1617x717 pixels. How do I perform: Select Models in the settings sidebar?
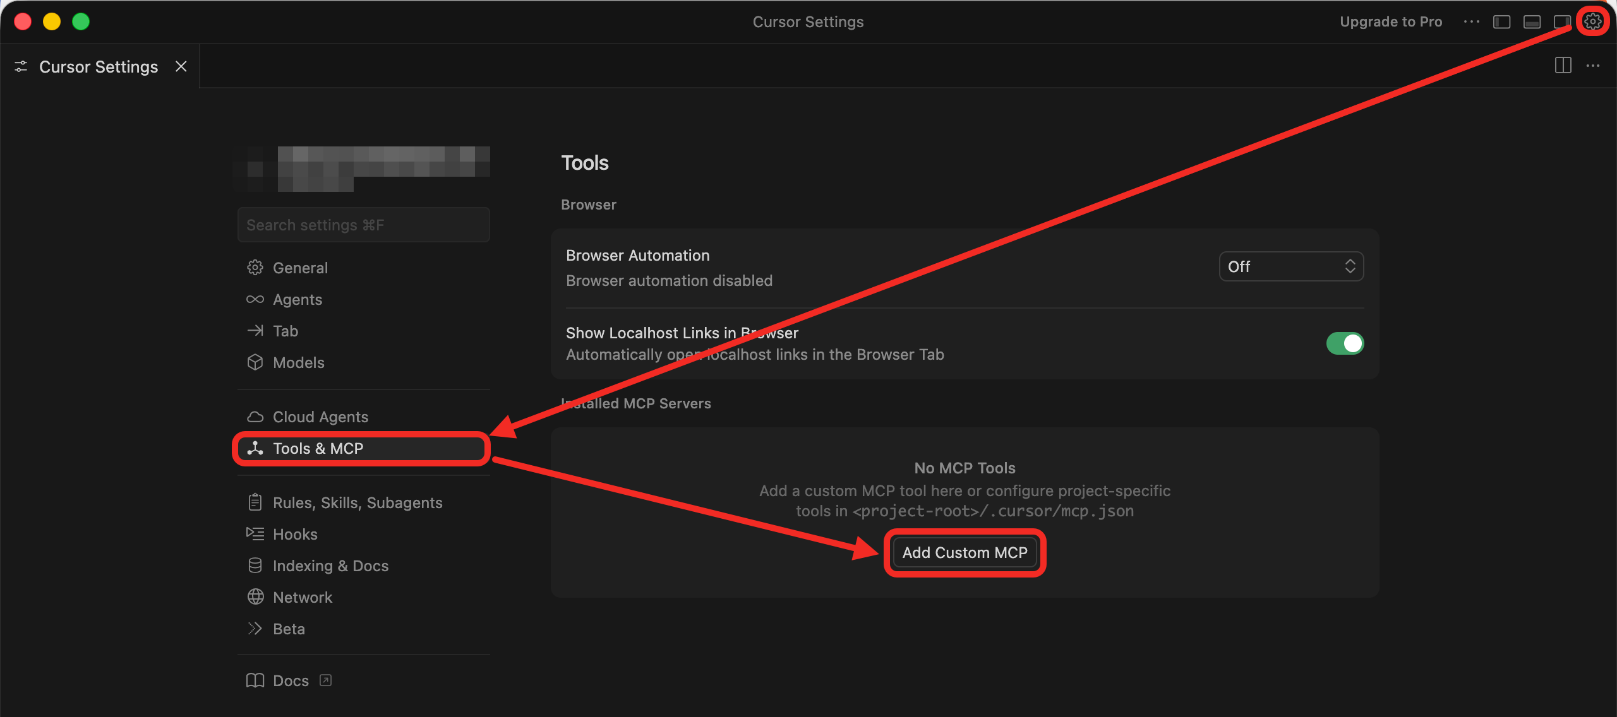coord(298,363)
